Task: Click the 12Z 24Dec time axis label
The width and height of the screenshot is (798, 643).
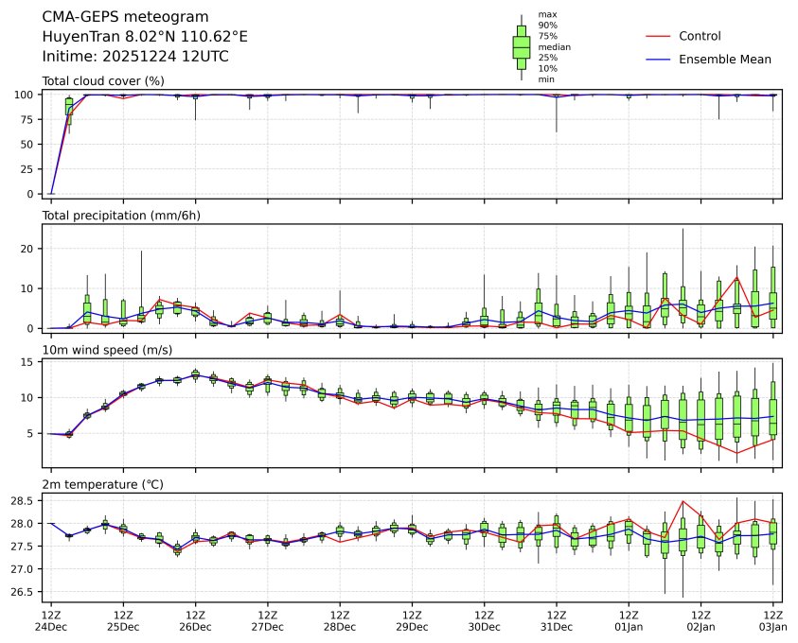Action: [x=51, y=620]
